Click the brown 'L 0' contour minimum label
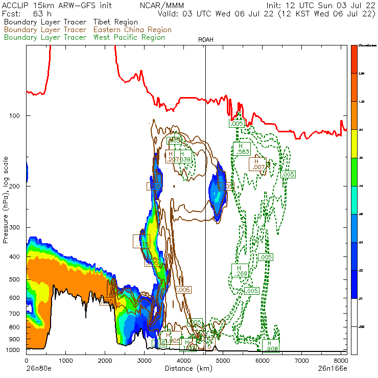This screenshot has width=378, height=378. point(210,344)
